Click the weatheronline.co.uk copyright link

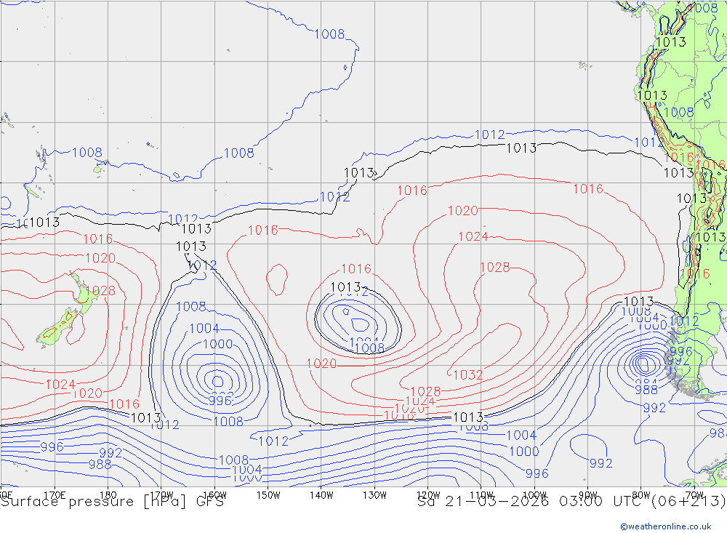coord(666,526)
